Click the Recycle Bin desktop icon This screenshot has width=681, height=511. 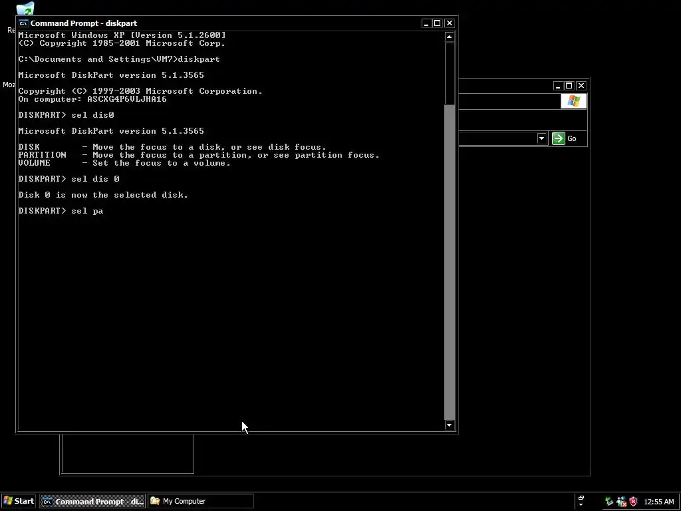click(25, 9)
